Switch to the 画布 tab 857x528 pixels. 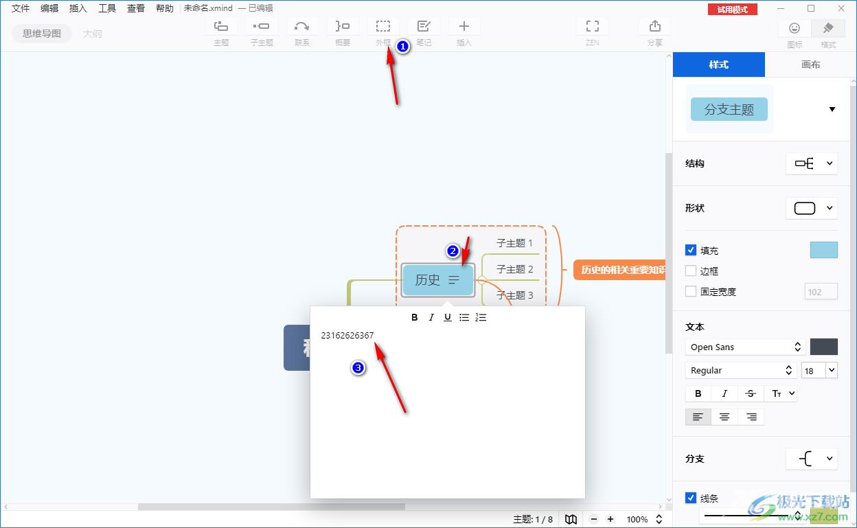pyautogui.click(x=810, y=65)
